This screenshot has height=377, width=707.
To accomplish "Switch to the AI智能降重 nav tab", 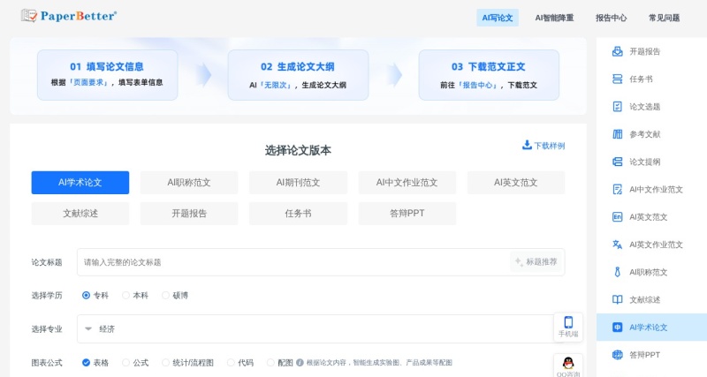I will [554, 18].
